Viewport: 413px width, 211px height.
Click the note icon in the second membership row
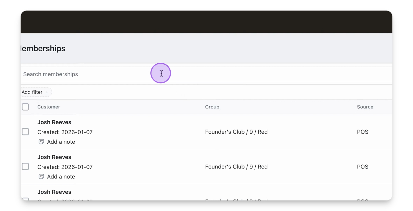point(41,177)
